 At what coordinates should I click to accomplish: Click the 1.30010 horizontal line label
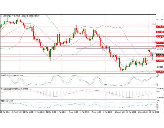click(x=160, y=46)
